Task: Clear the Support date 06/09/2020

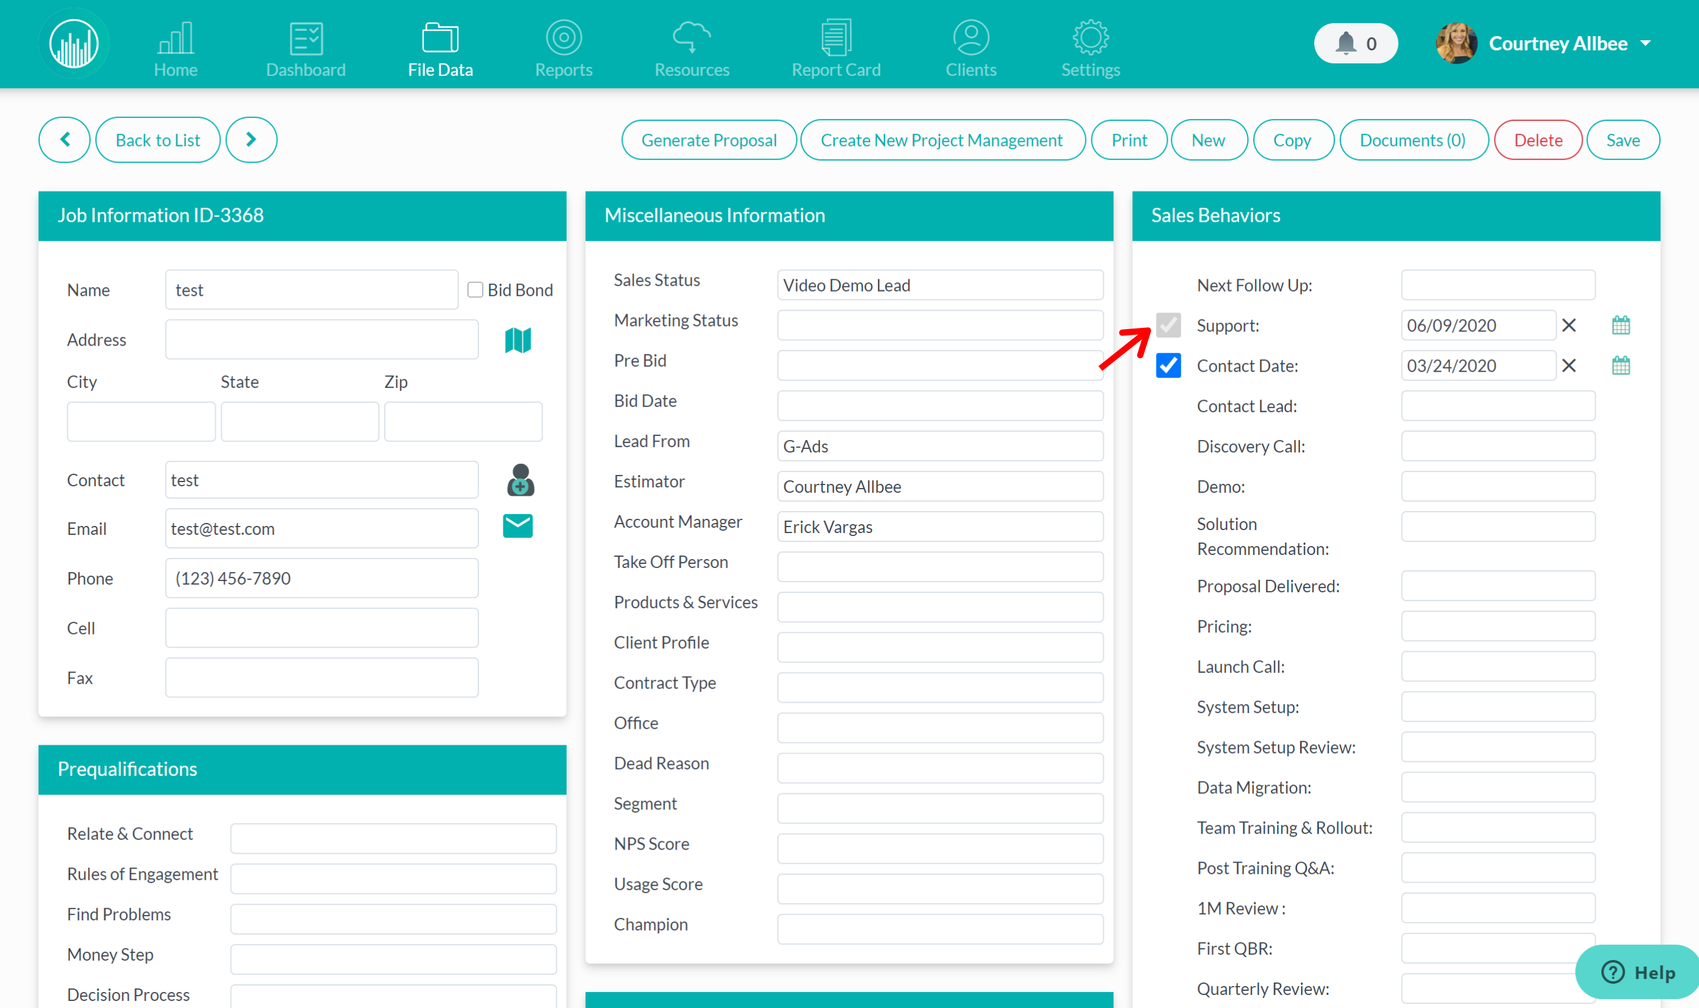Action: (1569, 326)
